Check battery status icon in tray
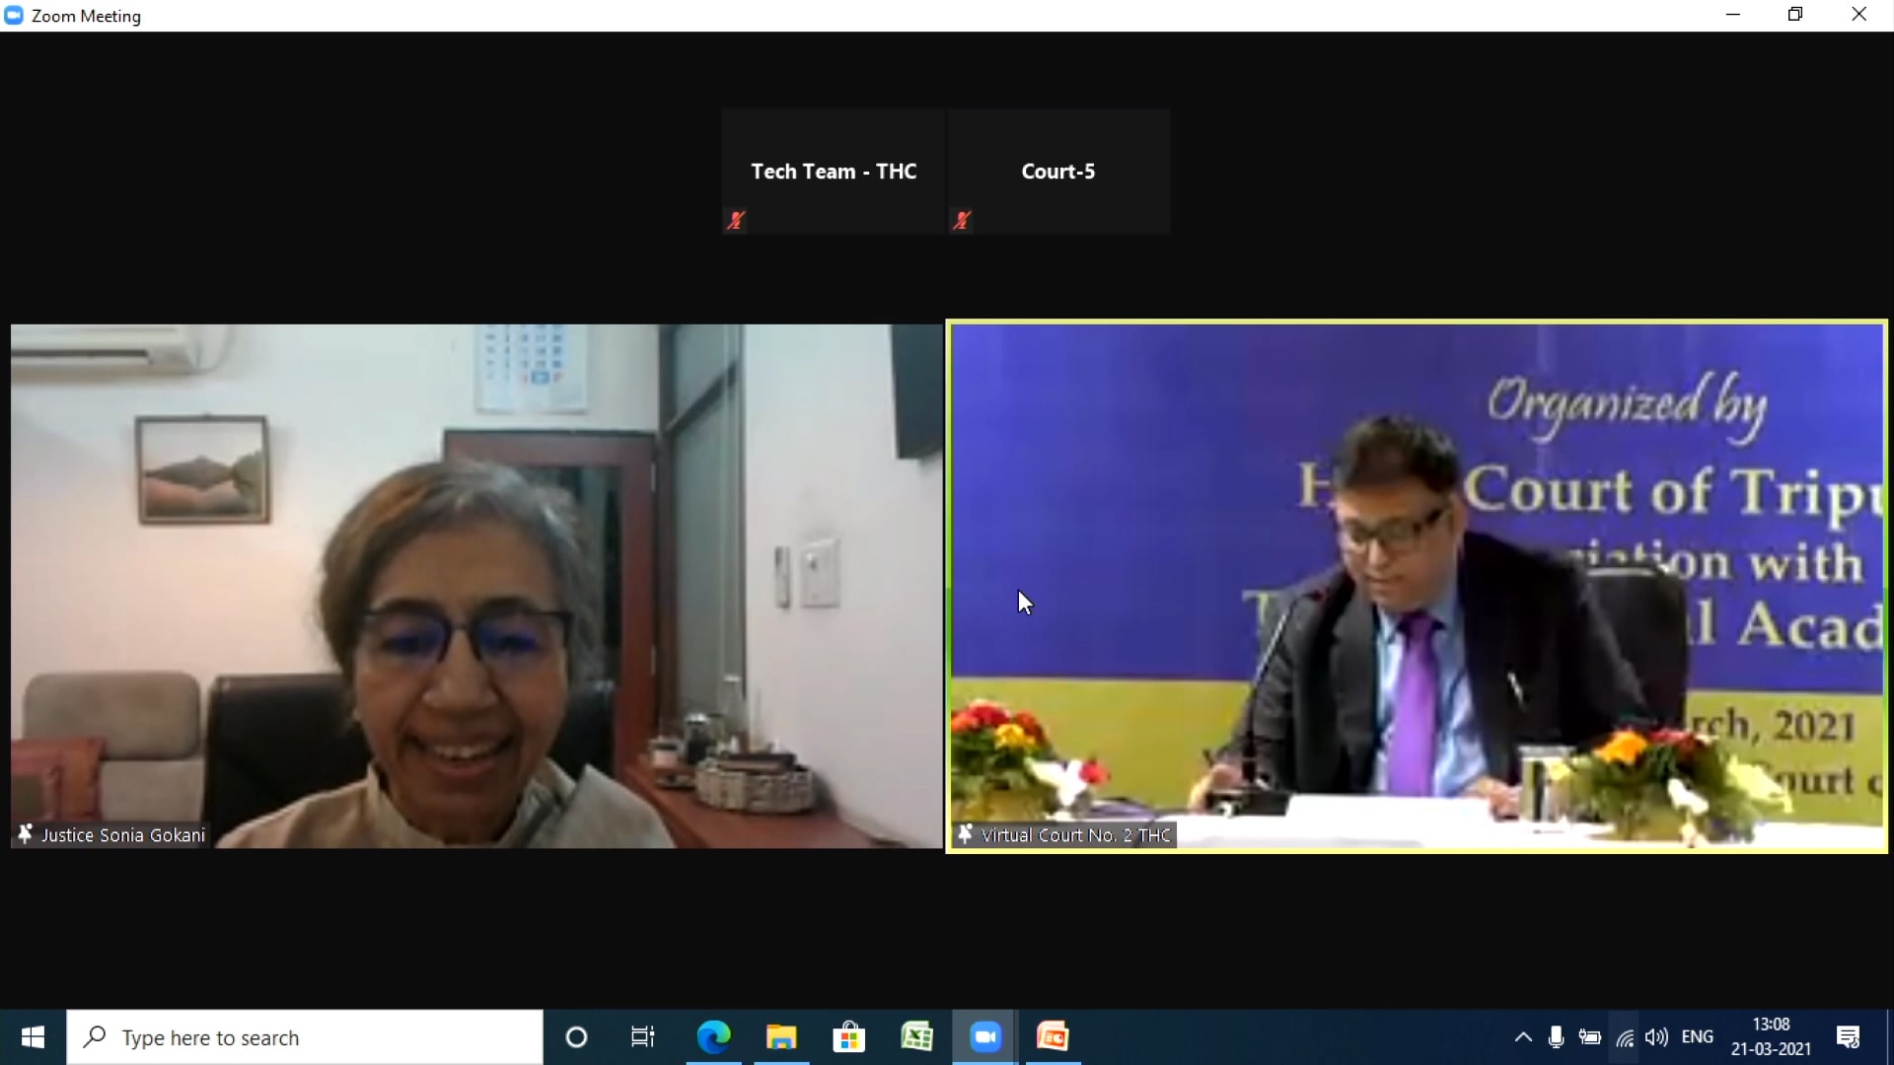Image resolution: width=1894 pixels, height=1065 pixels. pos(1590,1037)
